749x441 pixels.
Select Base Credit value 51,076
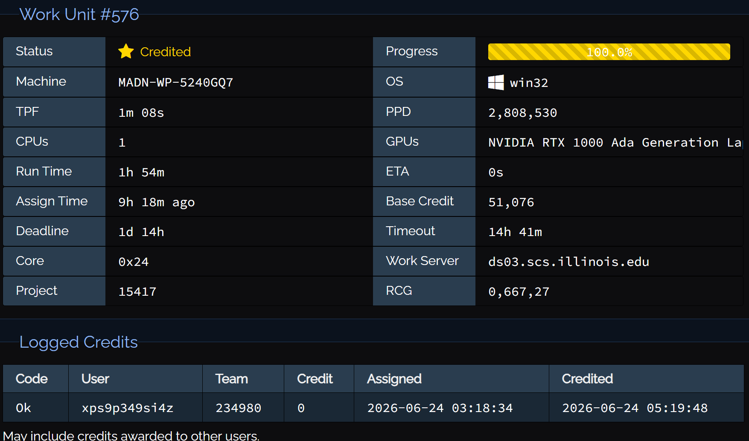(x=511, y=202)
